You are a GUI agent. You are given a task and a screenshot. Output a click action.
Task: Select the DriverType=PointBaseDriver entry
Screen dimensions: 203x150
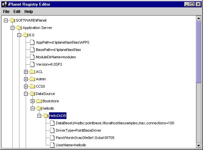click(x=78, y=130)
